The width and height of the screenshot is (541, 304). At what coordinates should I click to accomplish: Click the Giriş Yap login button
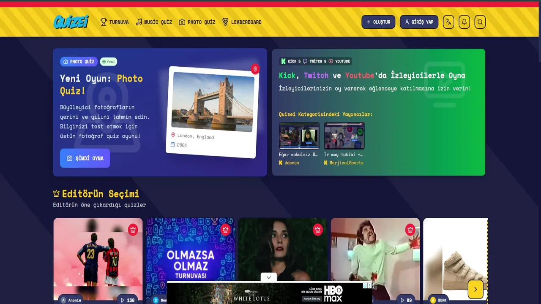point(419,22)
